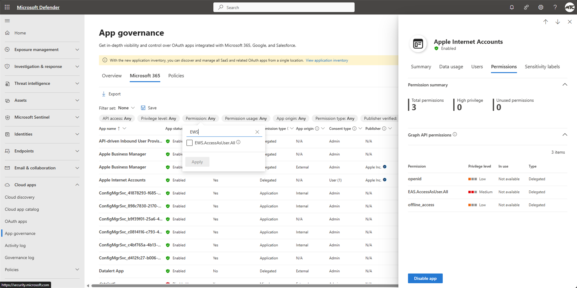Open Cloud discovery in sidebar

tap(20, 197)
